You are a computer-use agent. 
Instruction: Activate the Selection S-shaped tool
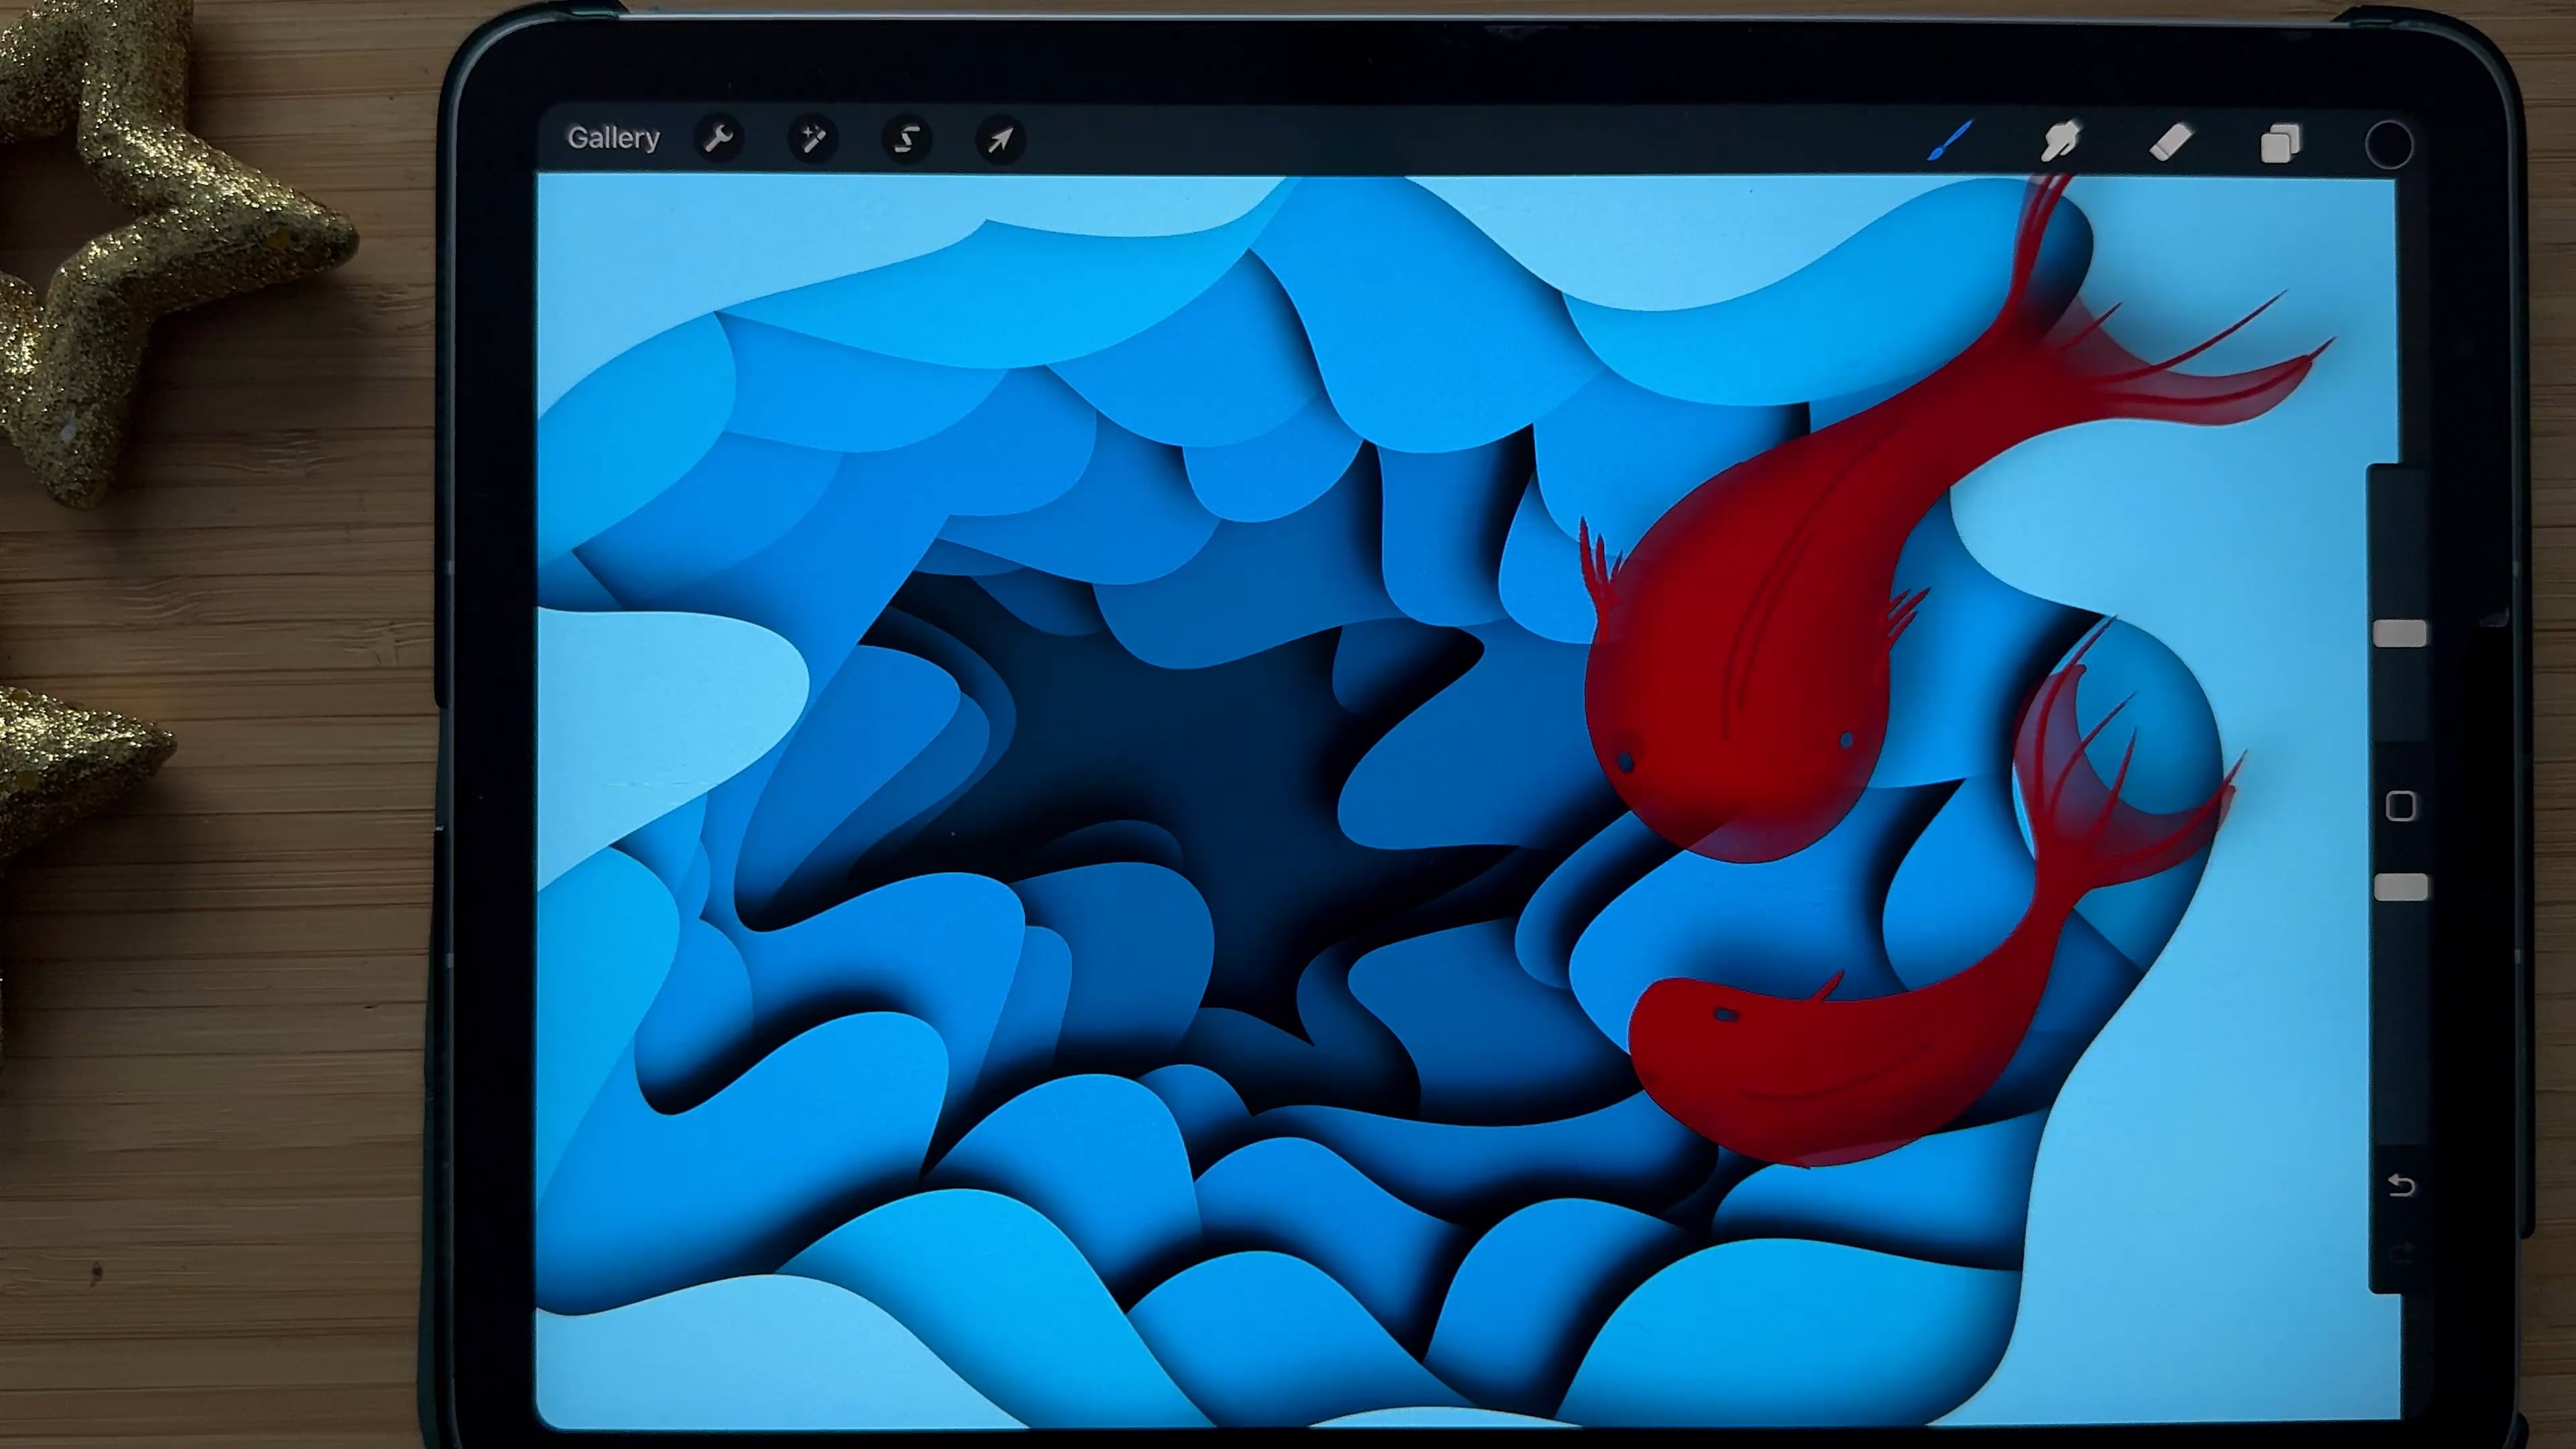pyautogui.click(x=907, y=139)
